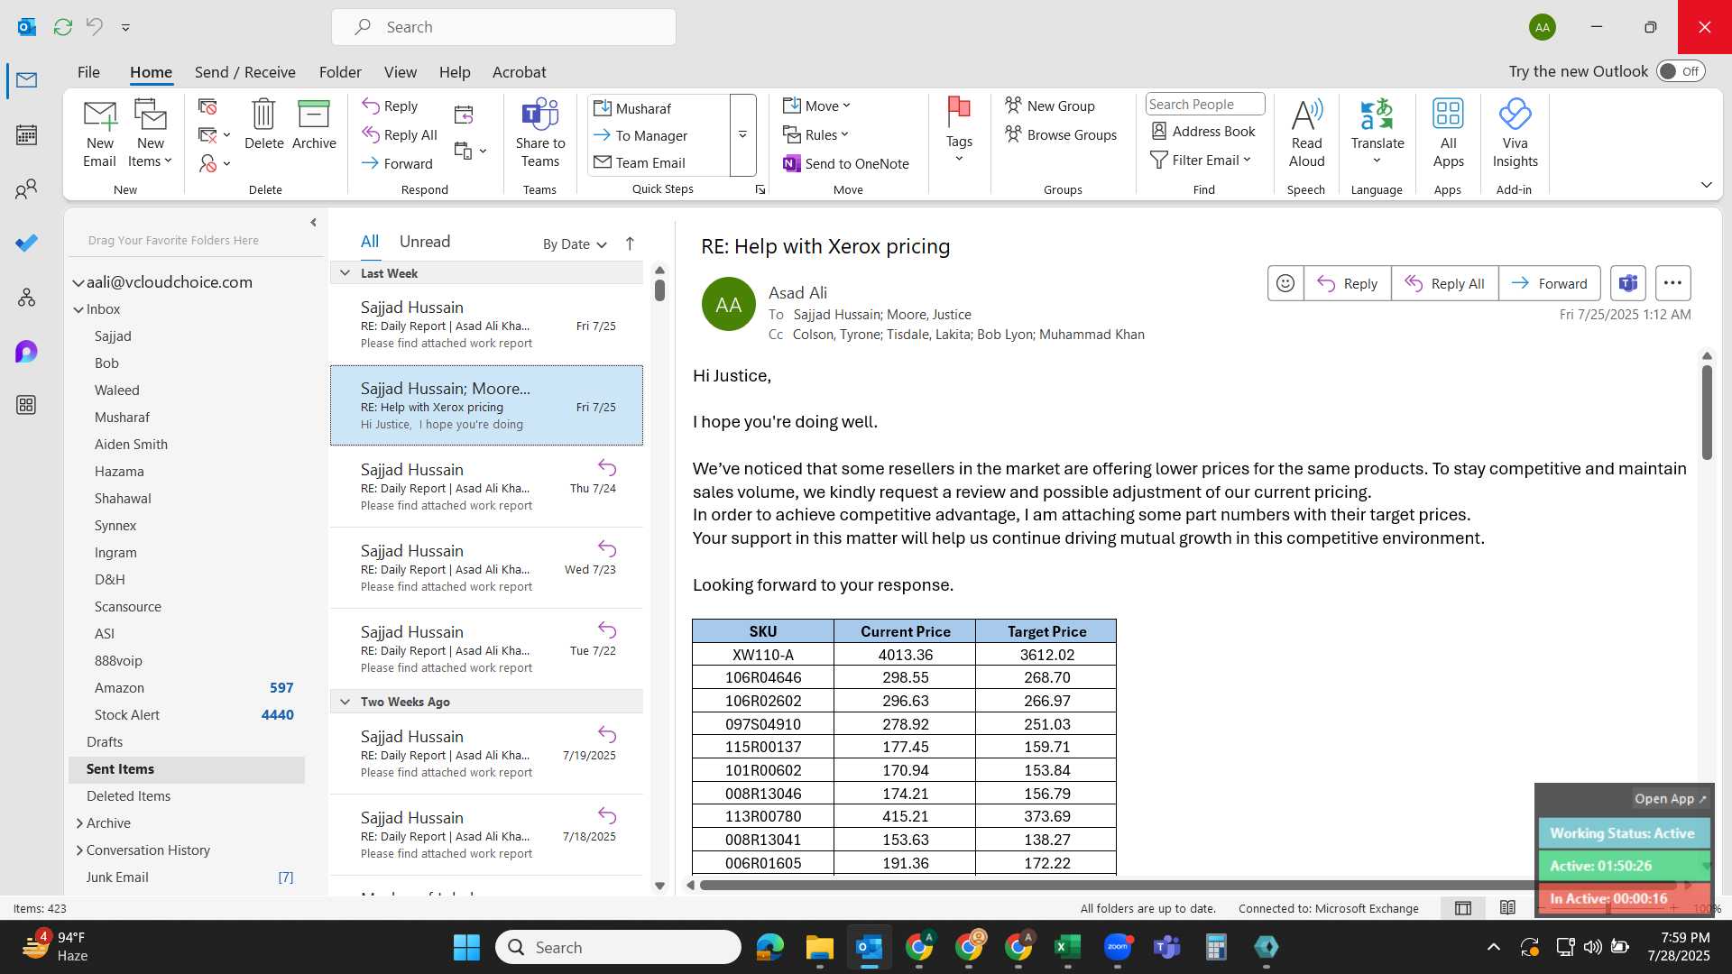
Task: Switch to the Send / Receive tab
Action: pyautogui.click(x=245, y=72)
